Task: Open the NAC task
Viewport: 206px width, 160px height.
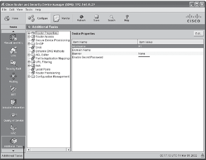Action: coord(14,129)
